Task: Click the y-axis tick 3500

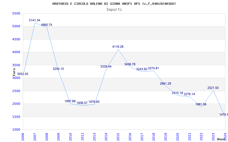Action: [x=17, y=65]
